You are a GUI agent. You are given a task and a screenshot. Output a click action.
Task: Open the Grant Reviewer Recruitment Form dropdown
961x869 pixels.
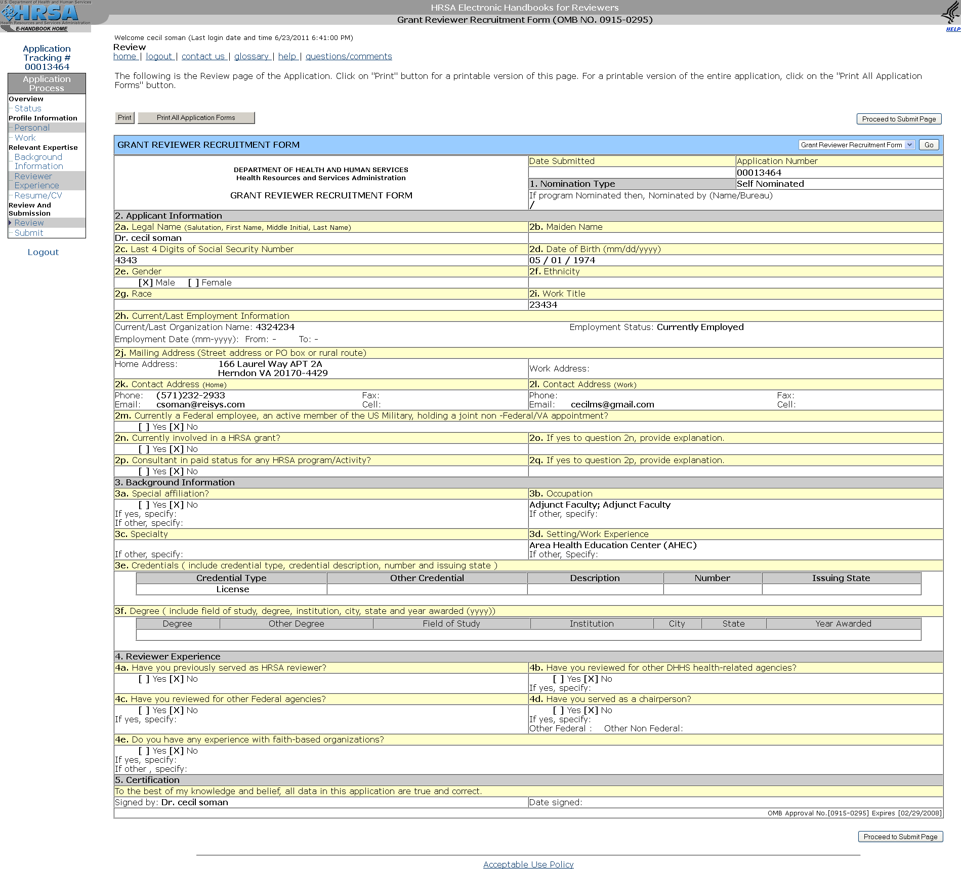point(857,145)
